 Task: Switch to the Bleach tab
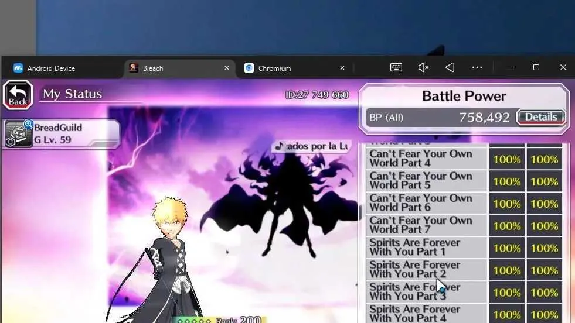point(180,68)
